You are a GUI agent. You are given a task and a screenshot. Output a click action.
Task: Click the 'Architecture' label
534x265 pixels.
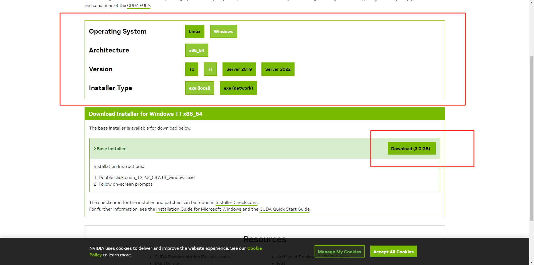(109, 50)
